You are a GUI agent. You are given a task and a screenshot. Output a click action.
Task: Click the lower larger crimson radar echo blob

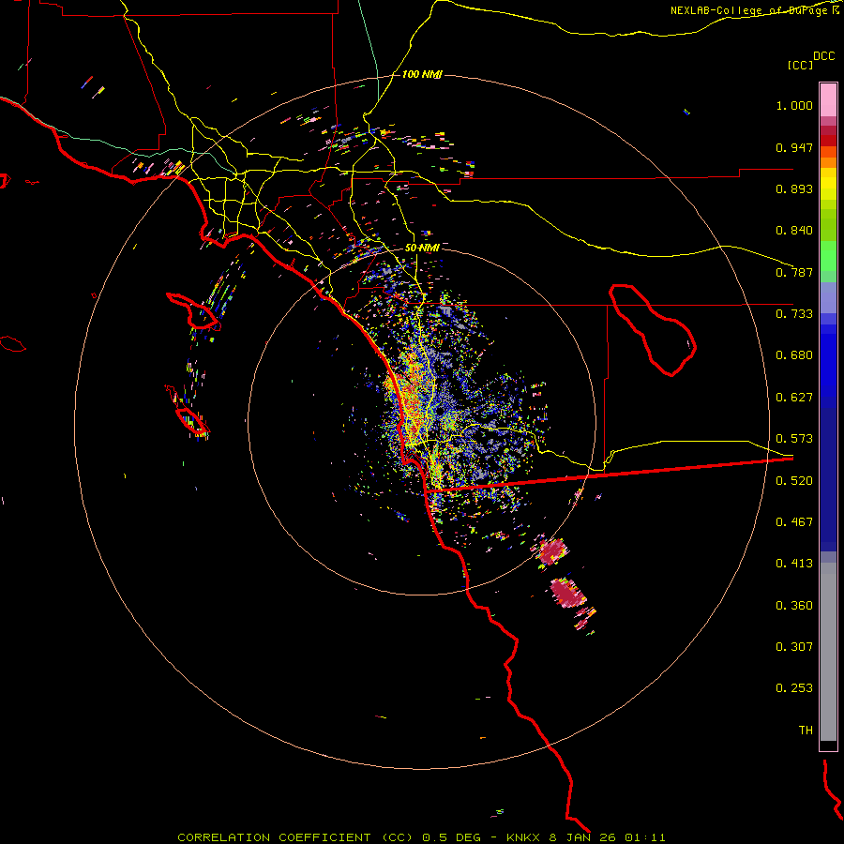(x=566, y=592)
